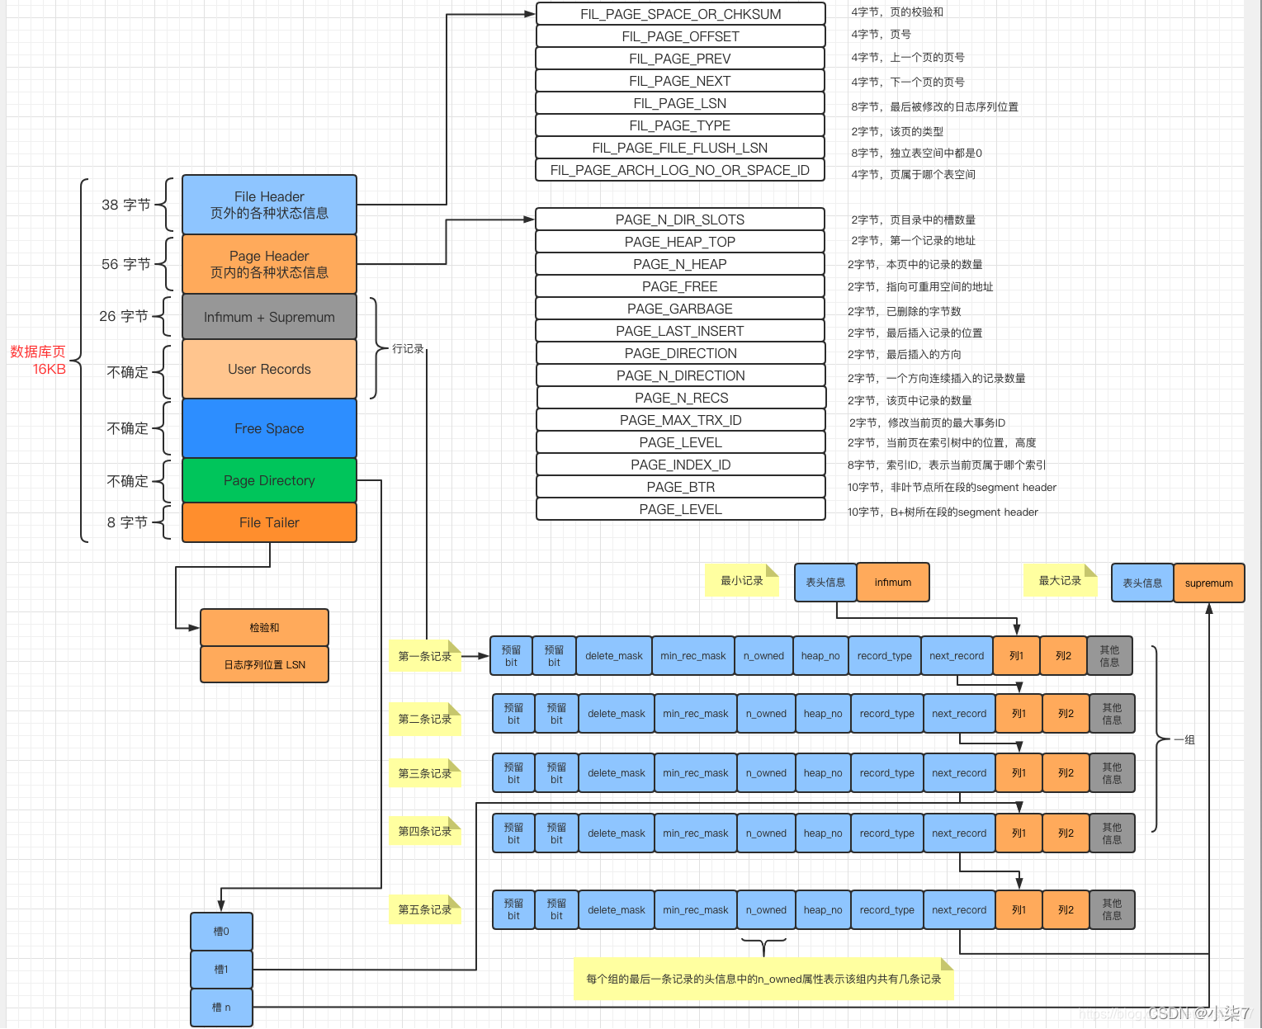The image size is (1262, 1029).
Task: Click the User Records block
Action: pos(269,369)
